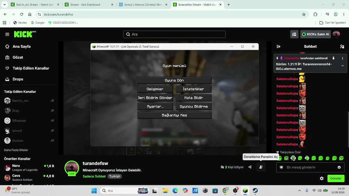Screen dimensions: 349x196
Task: Toggle notifications for iplusd channel
Action: tap(52, 131)
